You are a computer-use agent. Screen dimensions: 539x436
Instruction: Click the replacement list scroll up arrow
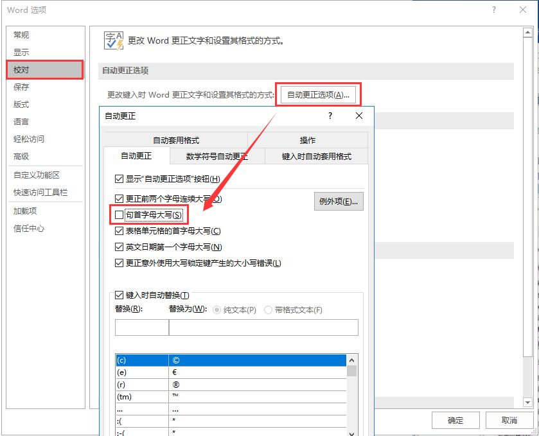pos(351,360)
